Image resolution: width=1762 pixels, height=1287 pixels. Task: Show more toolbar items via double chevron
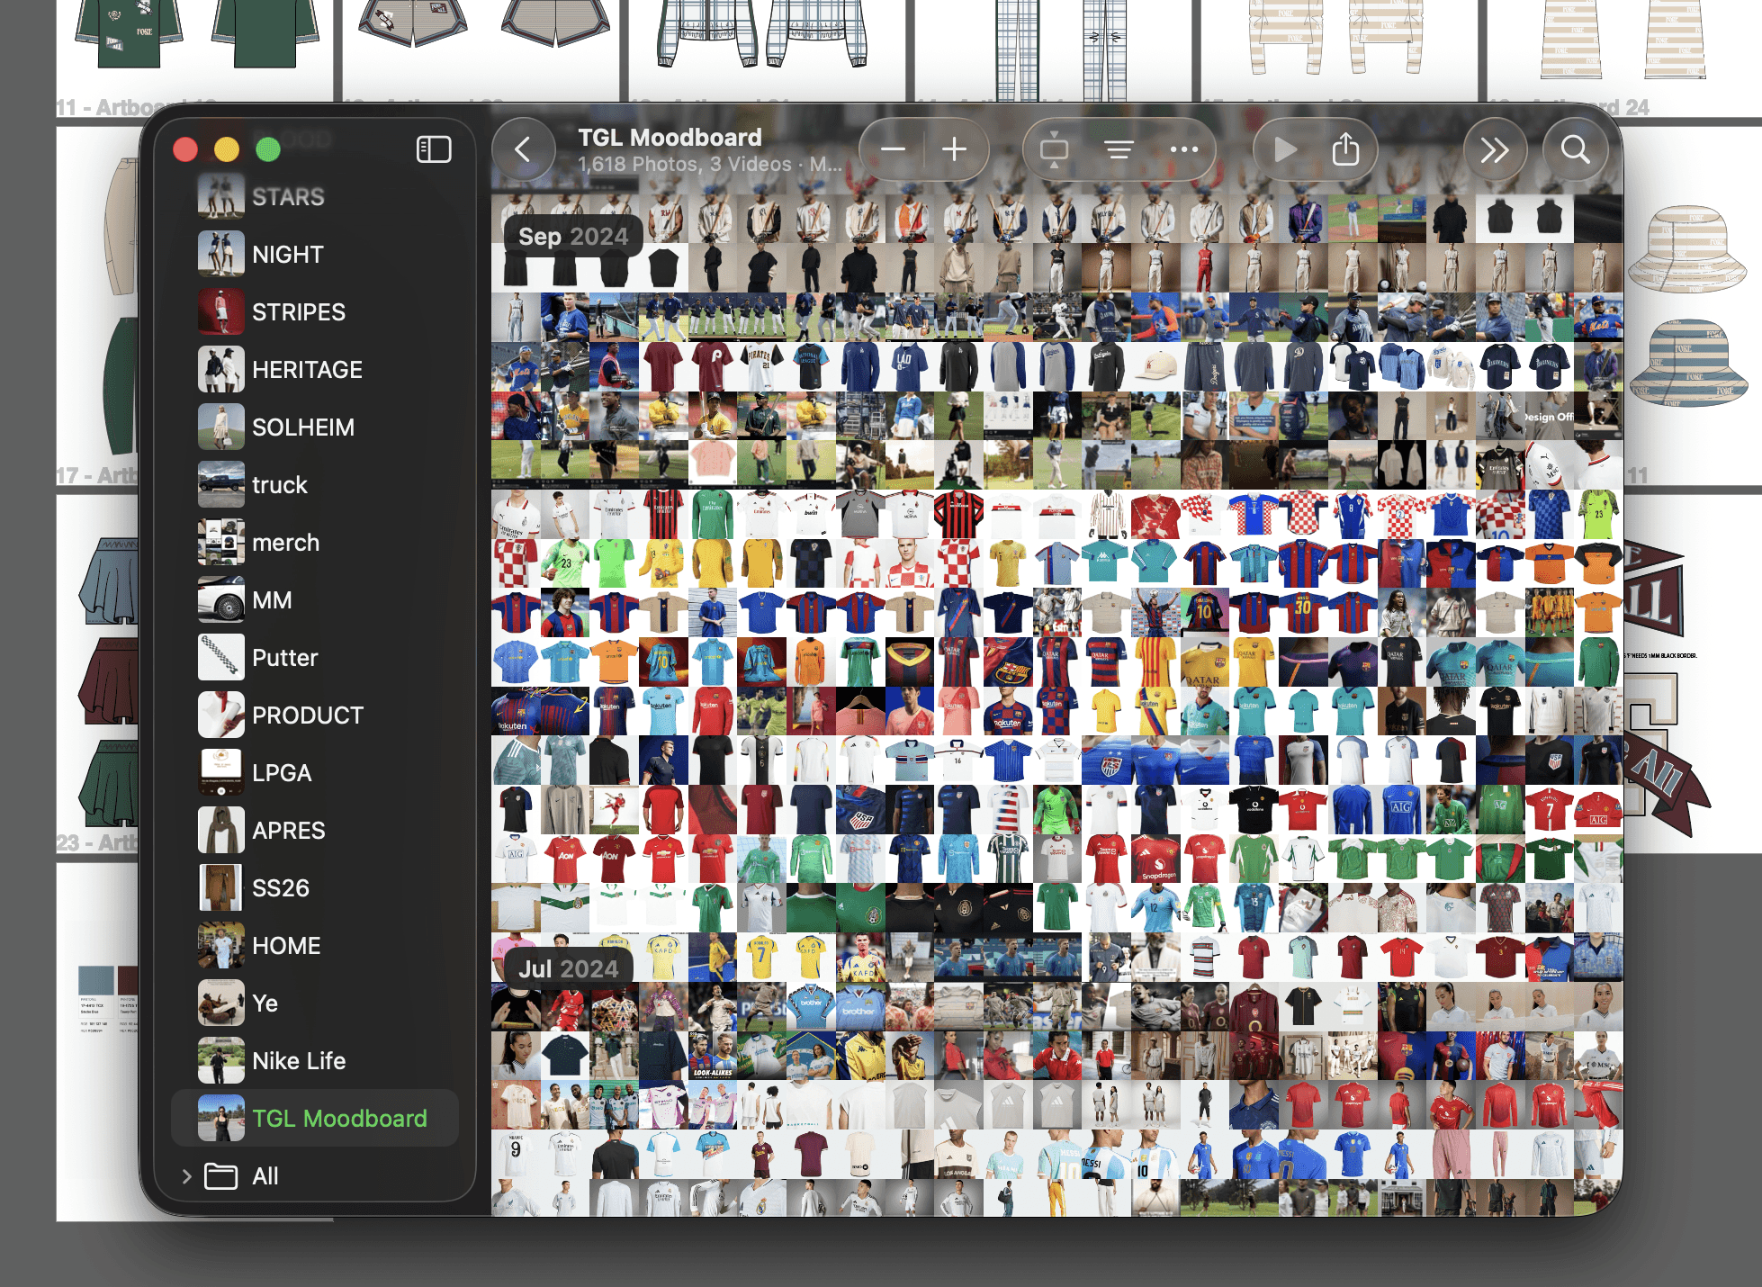click(1494, 149)
